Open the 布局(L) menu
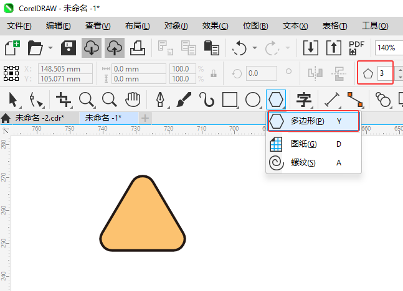The image size is (403, 291). pos(138,26)
